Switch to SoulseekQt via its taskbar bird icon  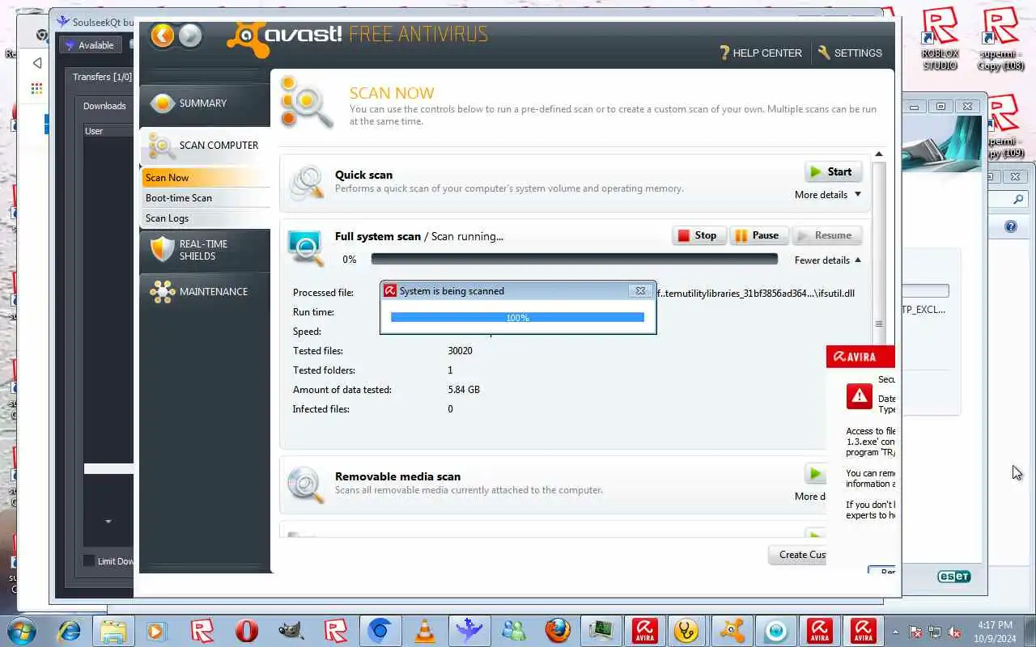click(469, 631)
